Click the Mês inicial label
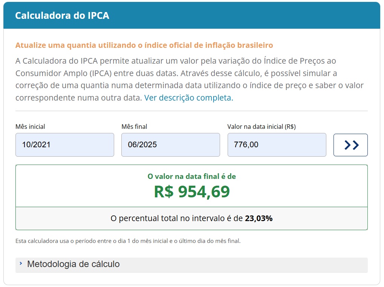Screen dimensions: 384x287 point(30,127)
